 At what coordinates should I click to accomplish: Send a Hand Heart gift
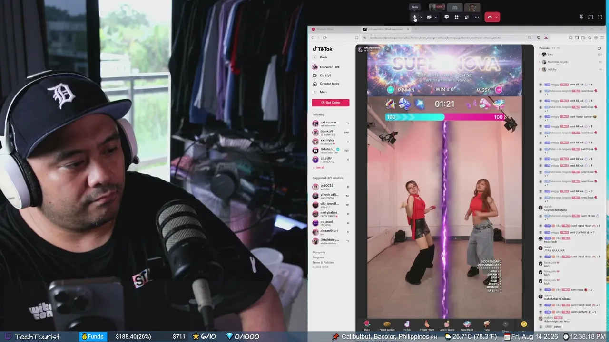coord(467,325)
